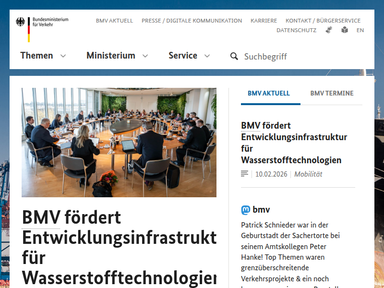Expand the Themen menu chevron

coord(63,56)
